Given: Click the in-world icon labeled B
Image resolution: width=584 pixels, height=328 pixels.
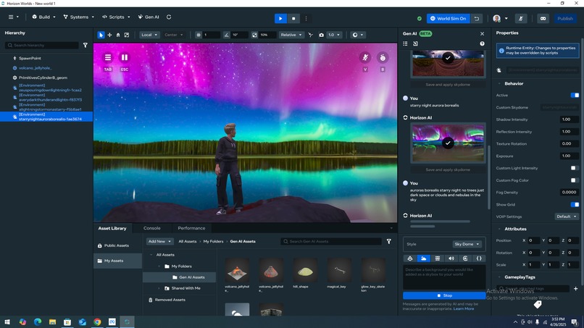Looking at the screenshot, I should 383,57.
